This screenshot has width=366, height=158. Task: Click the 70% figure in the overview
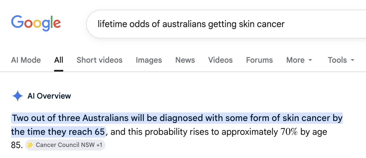point(289,132)
